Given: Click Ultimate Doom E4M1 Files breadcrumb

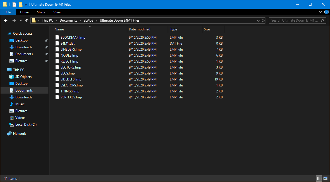Looking at the screenshot, I should pos(119,20).
